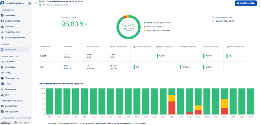Click the Показатели chart icon
Viewport: 261px width, 125px height.
point(2,89)
